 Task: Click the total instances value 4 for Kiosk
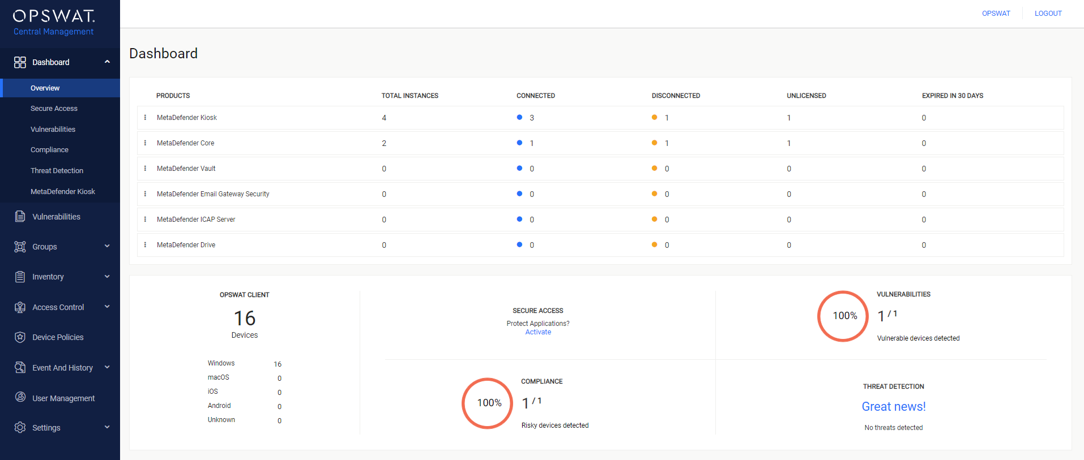[384, 118]
